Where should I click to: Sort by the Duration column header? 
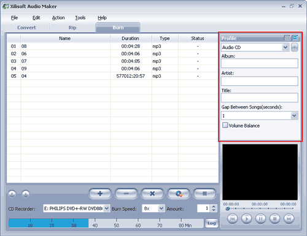click(130, 39)
